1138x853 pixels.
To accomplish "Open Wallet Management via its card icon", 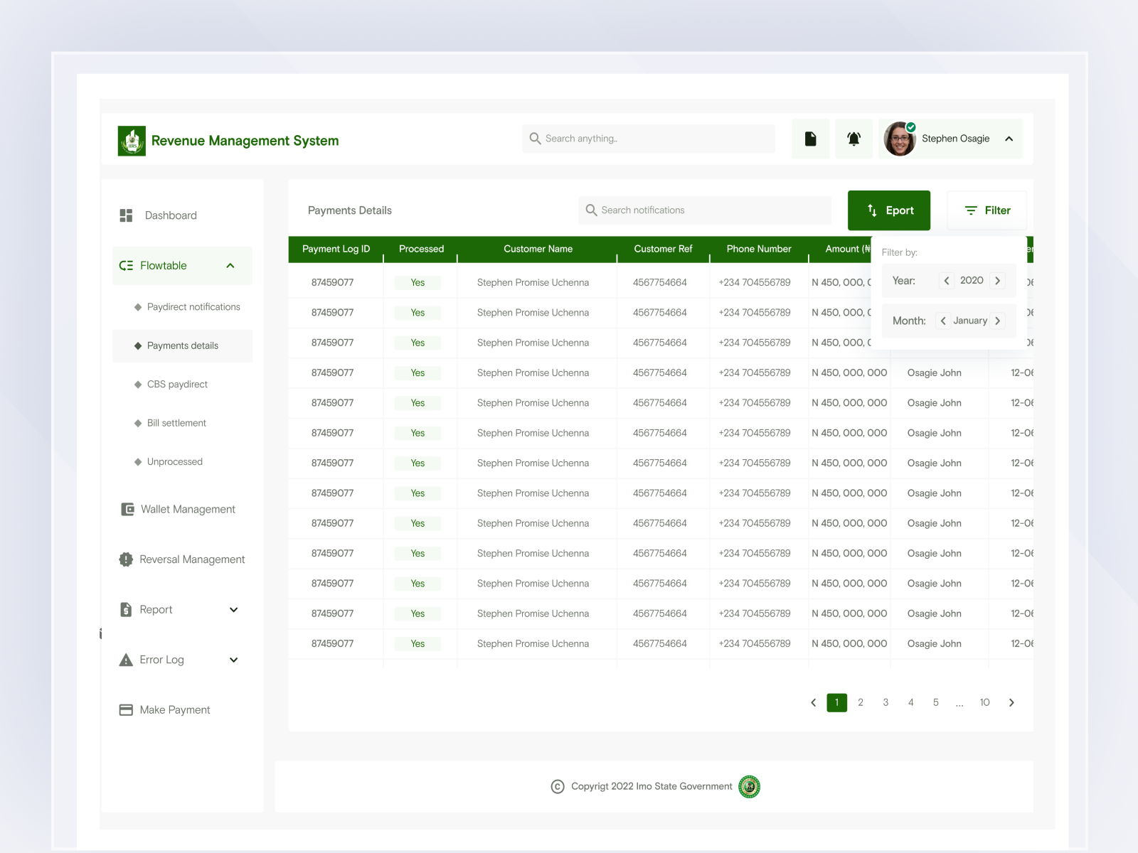I will pyautogui.click(x=126, y=509).
